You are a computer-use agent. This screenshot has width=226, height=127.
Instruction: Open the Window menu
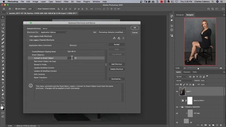96,1
